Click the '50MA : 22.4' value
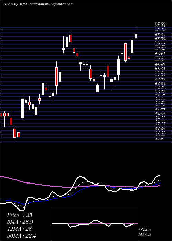The image size is (172, 241). 21,235
